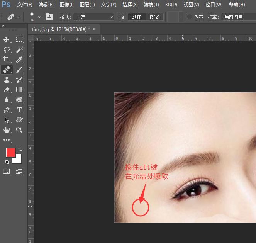Select the Healing Brush tool in toolbox
The image size is (256, 243).
7,70
